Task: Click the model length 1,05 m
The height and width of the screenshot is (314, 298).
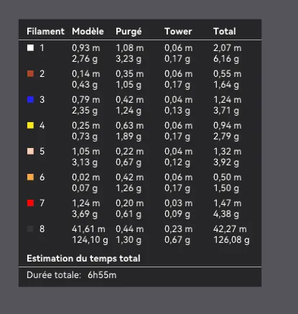Action: click(x=86, y=152)
